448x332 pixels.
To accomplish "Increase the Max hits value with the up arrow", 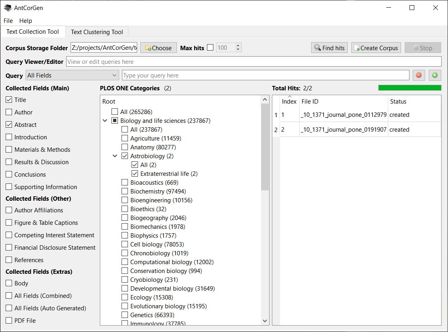I will 238,46.
